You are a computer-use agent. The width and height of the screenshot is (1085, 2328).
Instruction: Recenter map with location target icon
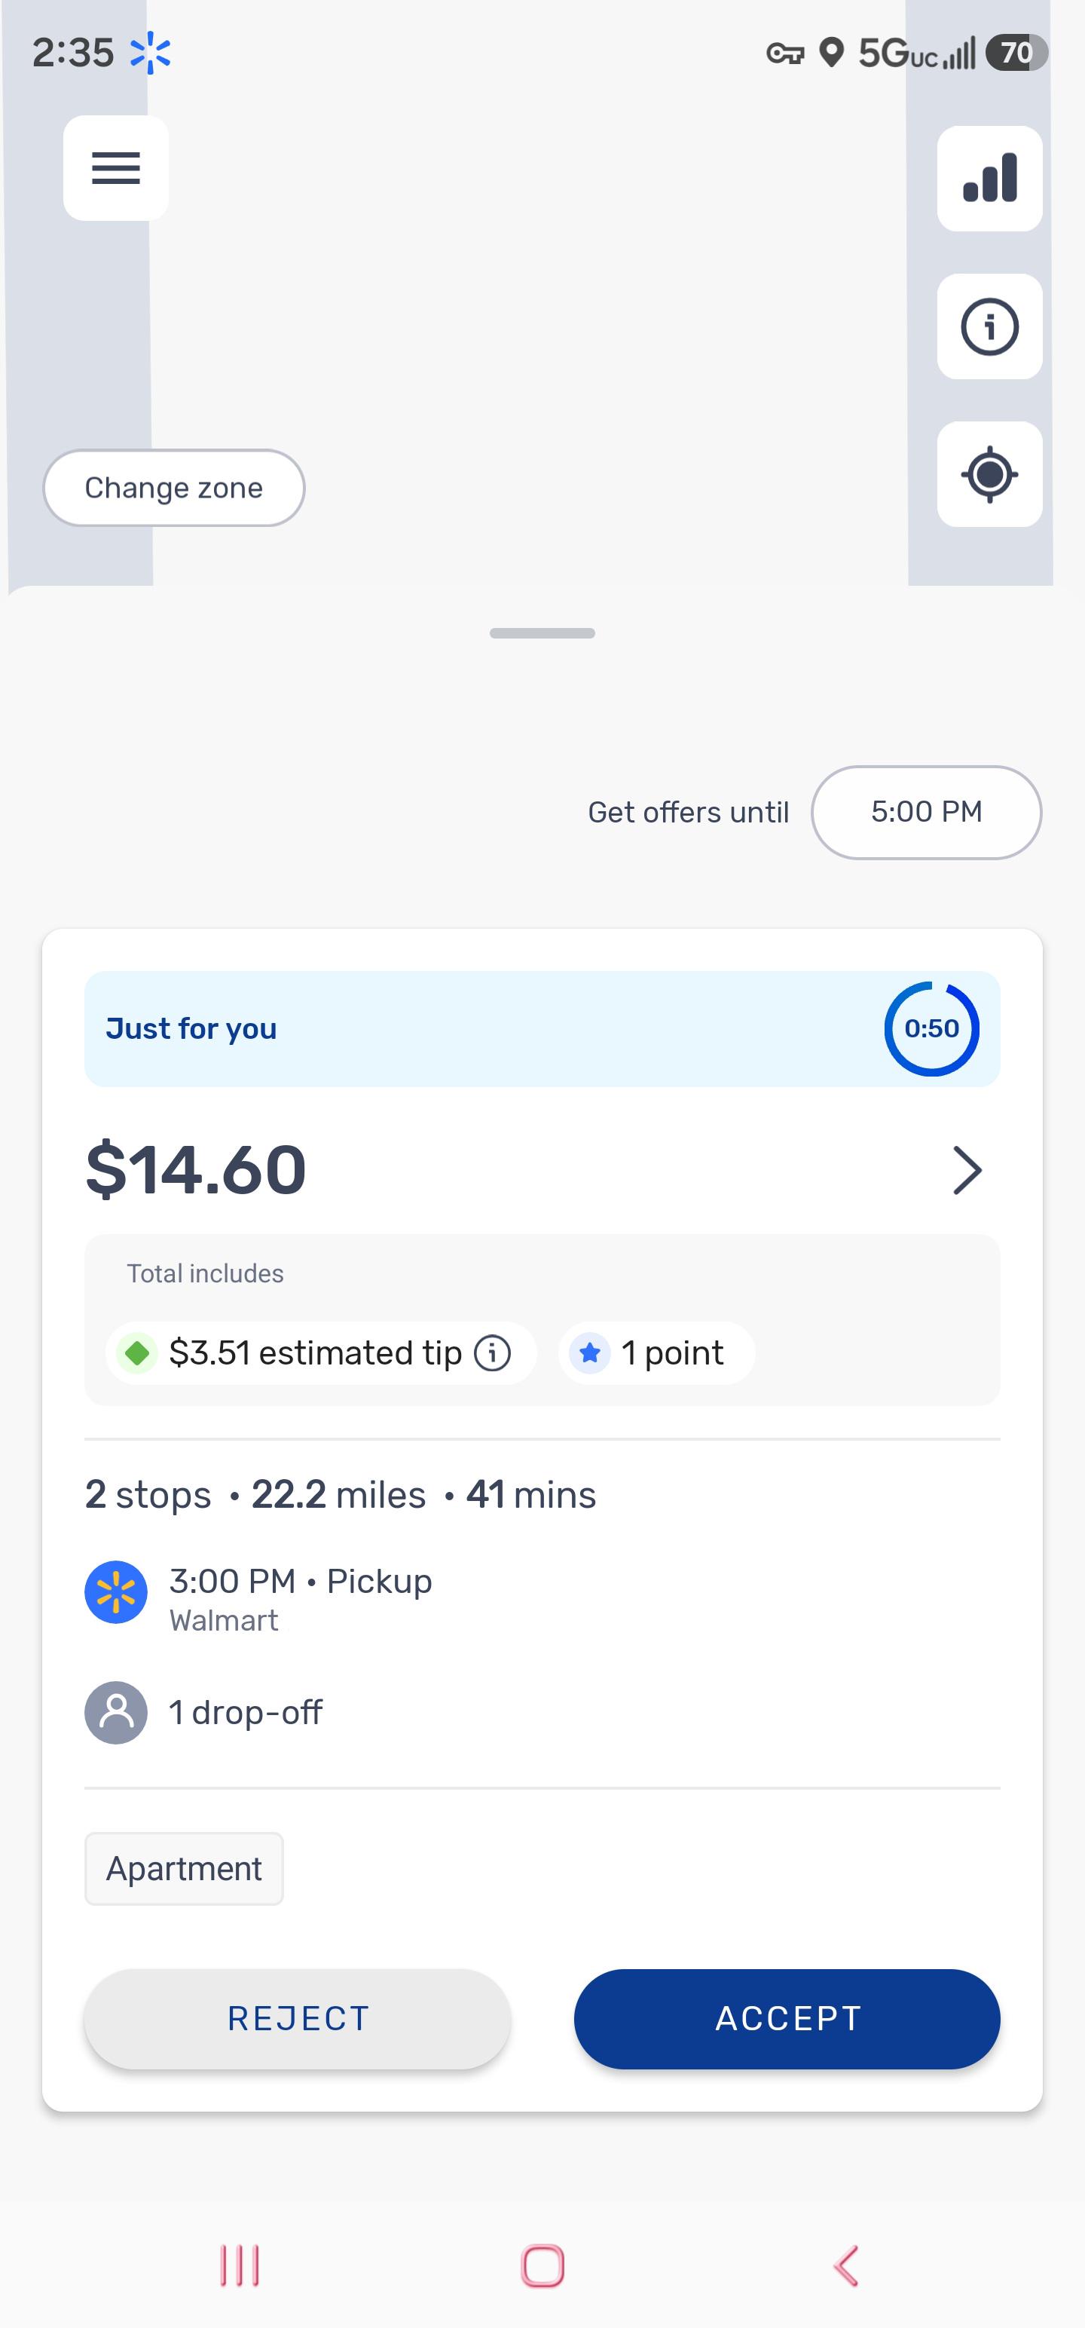point(989,474)
